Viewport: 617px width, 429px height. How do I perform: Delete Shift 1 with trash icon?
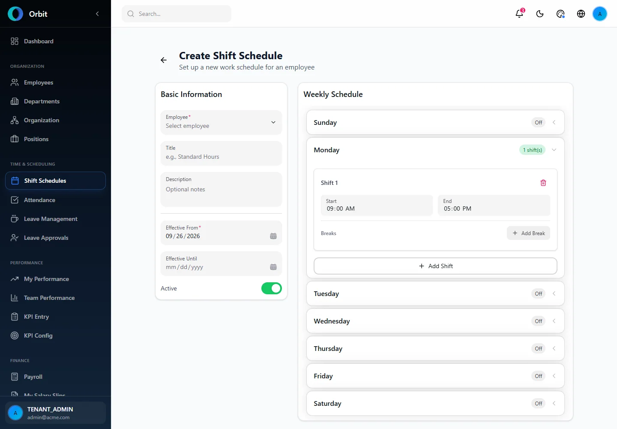coord(543,183)
